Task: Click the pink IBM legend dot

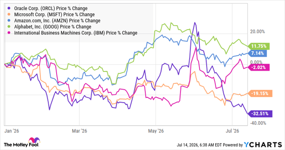Action: tap(9, 33)
